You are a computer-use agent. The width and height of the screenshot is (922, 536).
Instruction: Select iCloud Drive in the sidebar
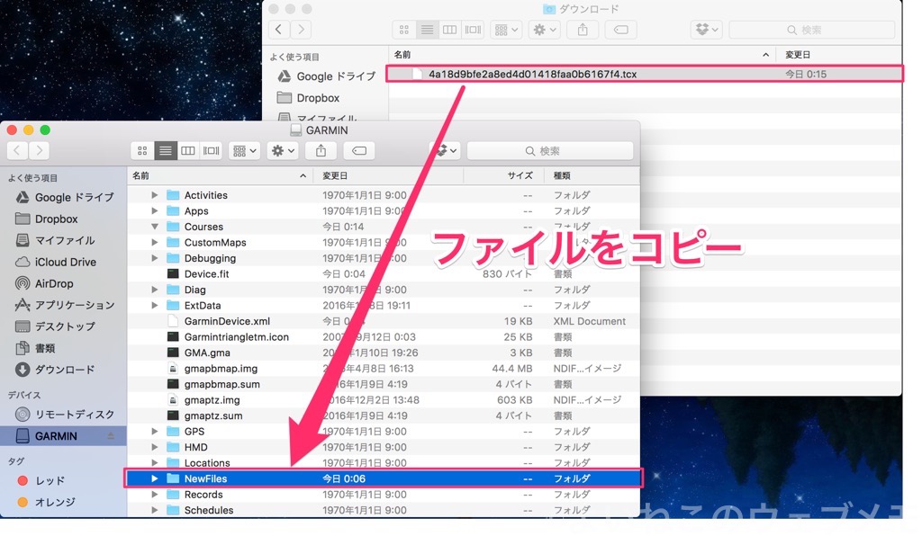pyautogui.click(x=65, y=262)
